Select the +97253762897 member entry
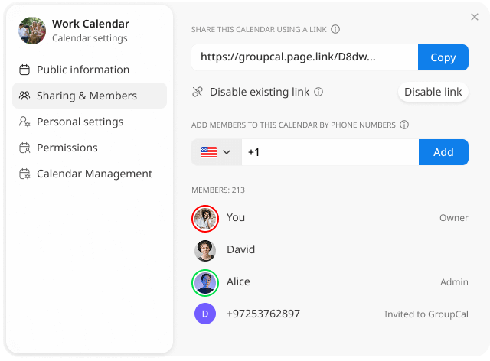This screenshot has width=490, height=361. (x=330, y=314)
